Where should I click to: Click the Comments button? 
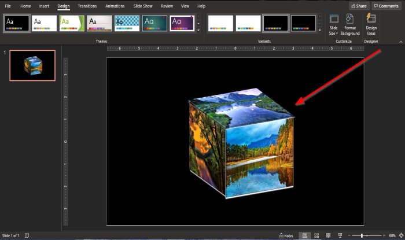coord(385,6)
